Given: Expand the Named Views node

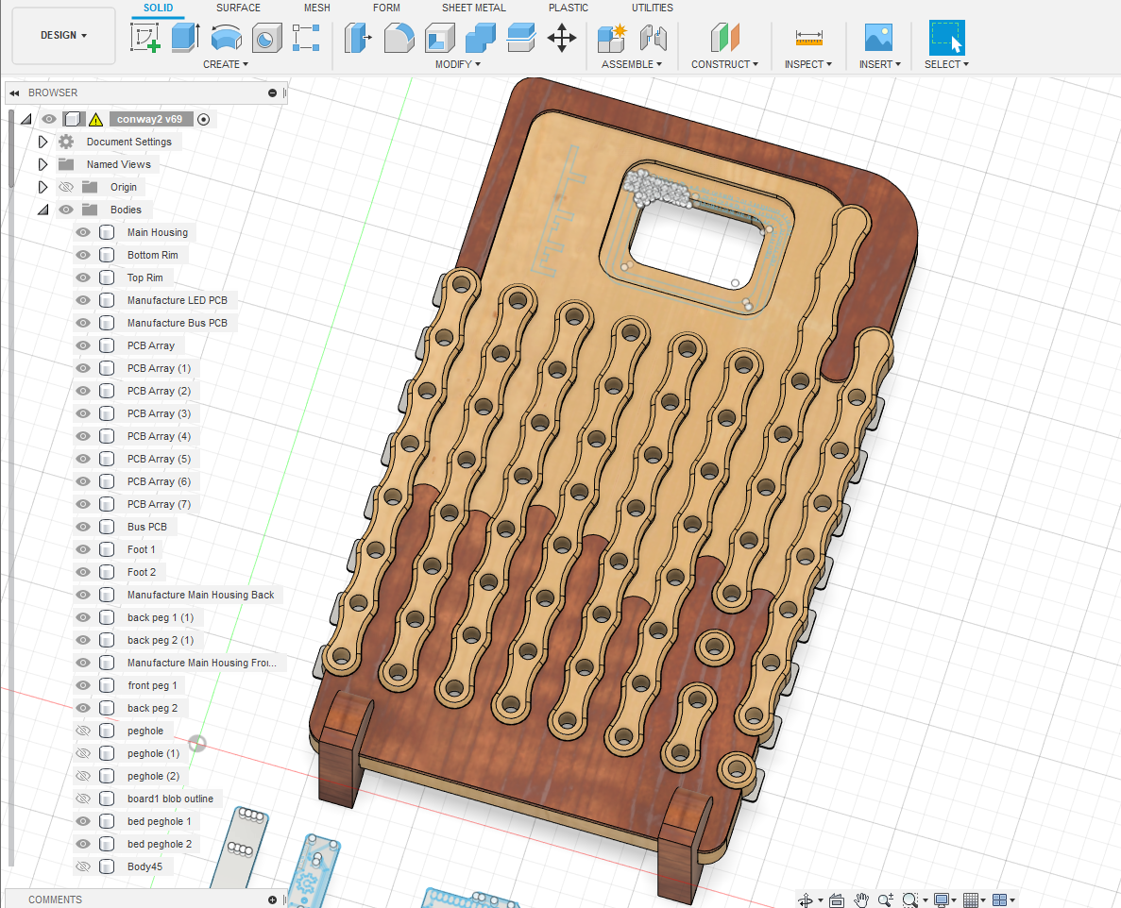Looking at the screenshot, I should 42,164.
